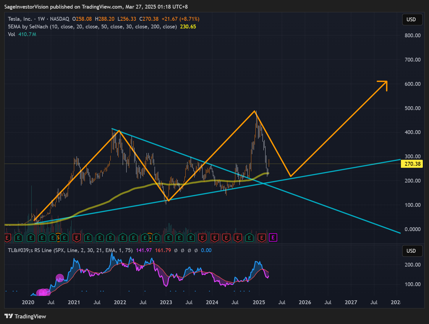This screenshot has height=324, width=429.
Task: Click the Vol 410.7M volume legend
Action: click(x=22, y=34)
